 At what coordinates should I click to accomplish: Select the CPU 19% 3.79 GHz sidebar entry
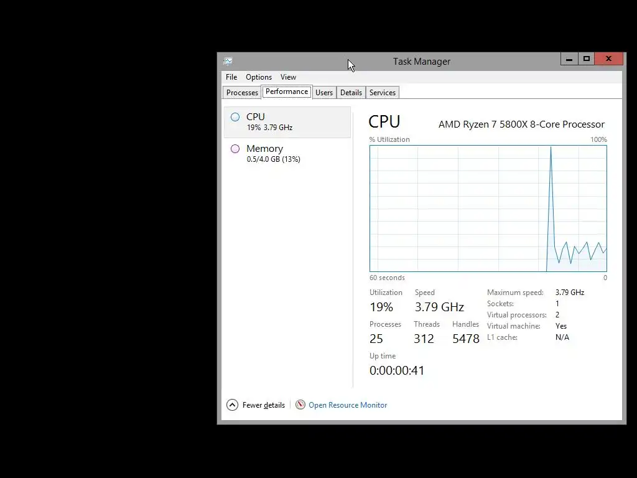pyautogui.click(x=287, y=122)
